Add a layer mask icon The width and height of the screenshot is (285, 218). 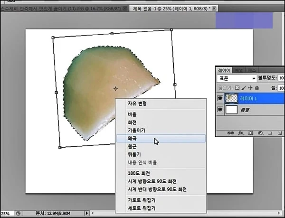250,133
